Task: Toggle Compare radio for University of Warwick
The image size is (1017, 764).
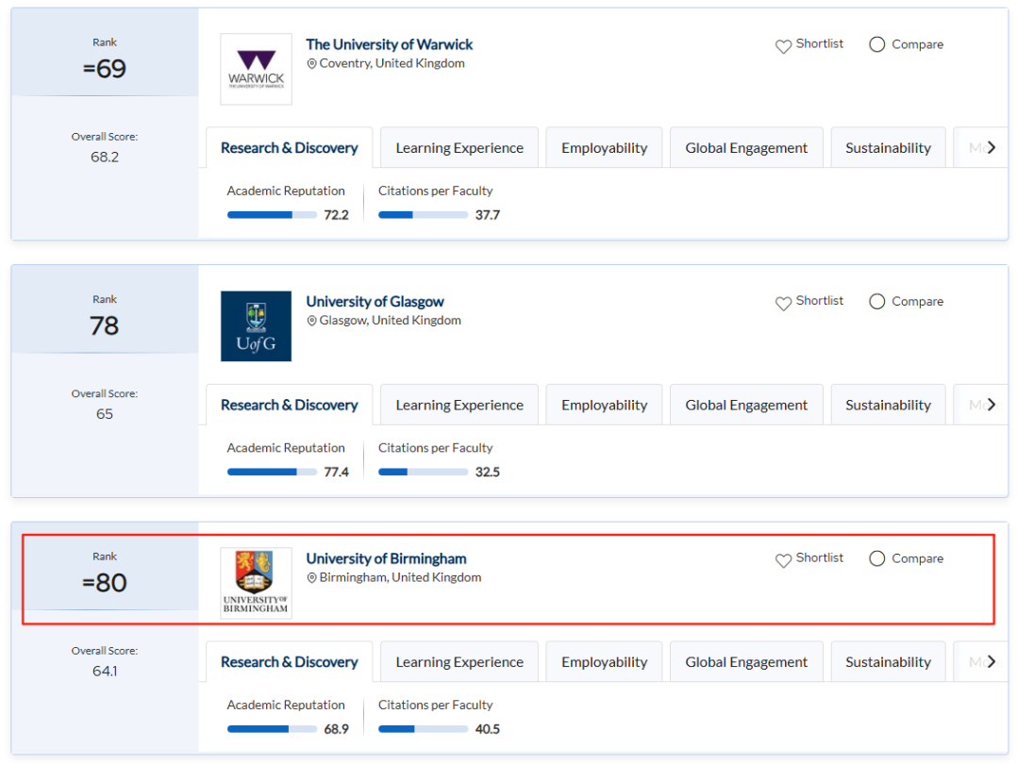Action: [x=877, y=44]
